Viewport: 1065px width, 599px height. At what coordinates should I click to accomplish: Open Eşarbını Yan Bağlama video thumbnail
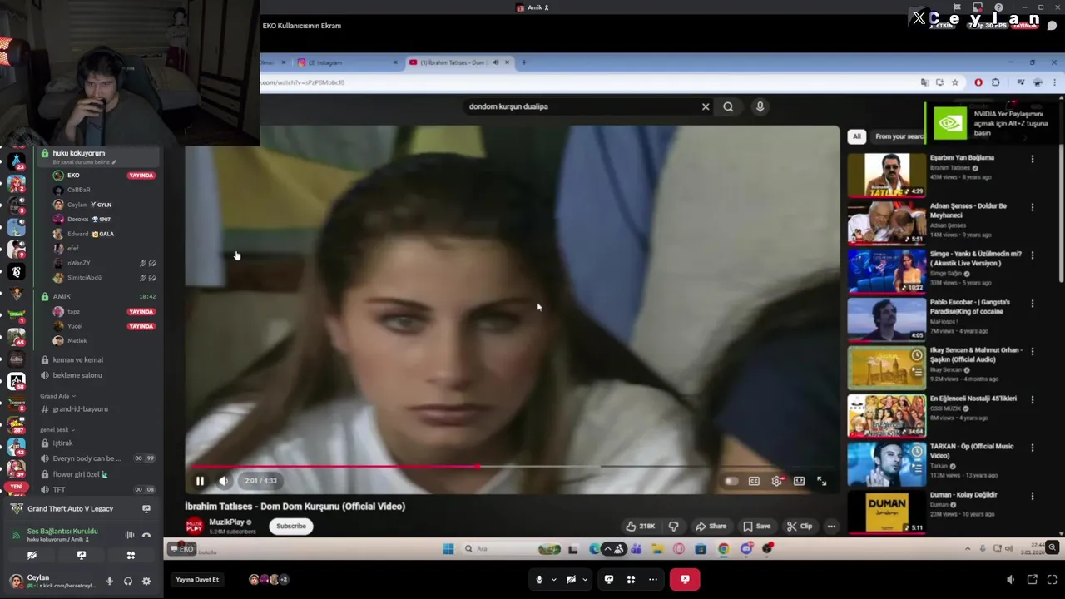886,175
